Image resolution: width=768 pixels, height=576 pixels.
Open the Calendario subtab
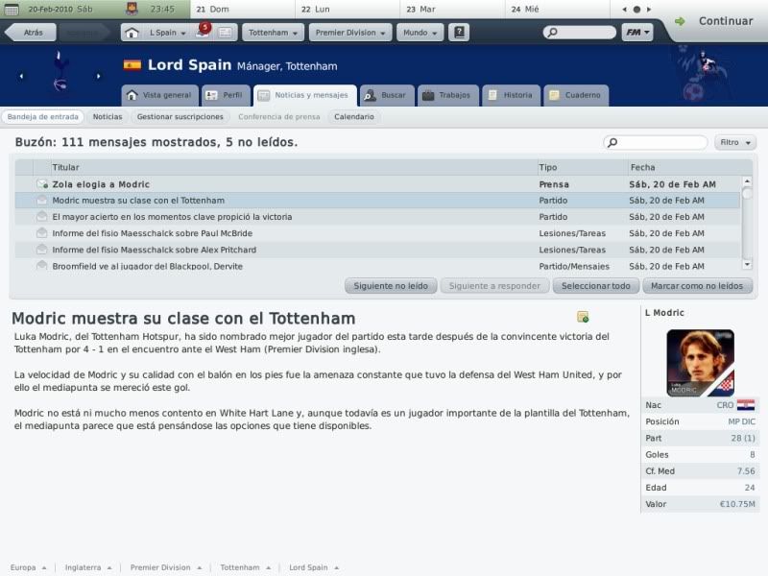click(x=354, y=116)
